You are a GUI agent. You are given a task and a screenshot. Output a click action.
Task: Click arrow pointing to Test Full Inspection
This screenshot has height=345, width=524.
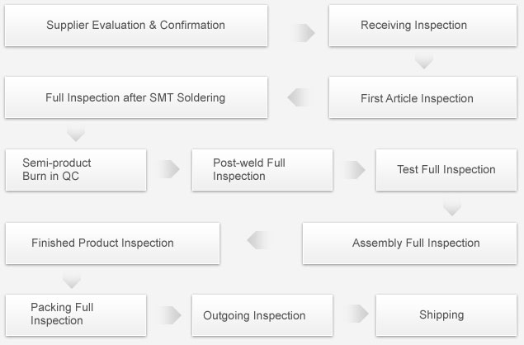click(x=355, y=170)
